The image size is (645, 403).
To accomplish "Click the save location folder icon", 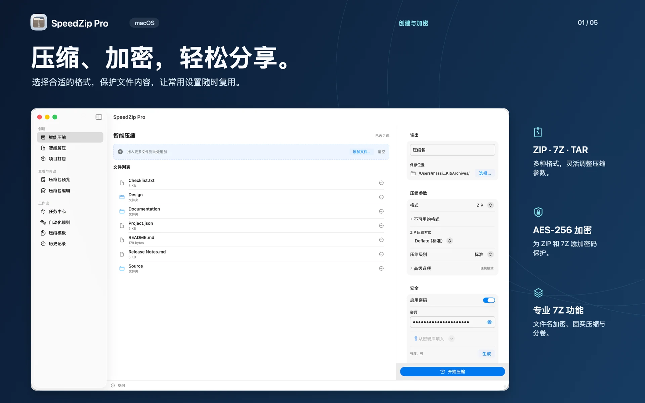I will point(413,173).
